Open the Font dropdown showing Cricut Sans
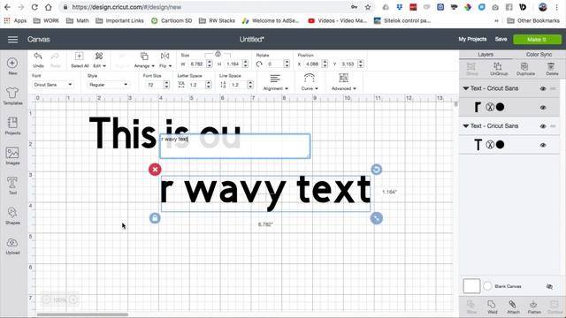Viewport: 566px width, 318px height. coord(53,85)
